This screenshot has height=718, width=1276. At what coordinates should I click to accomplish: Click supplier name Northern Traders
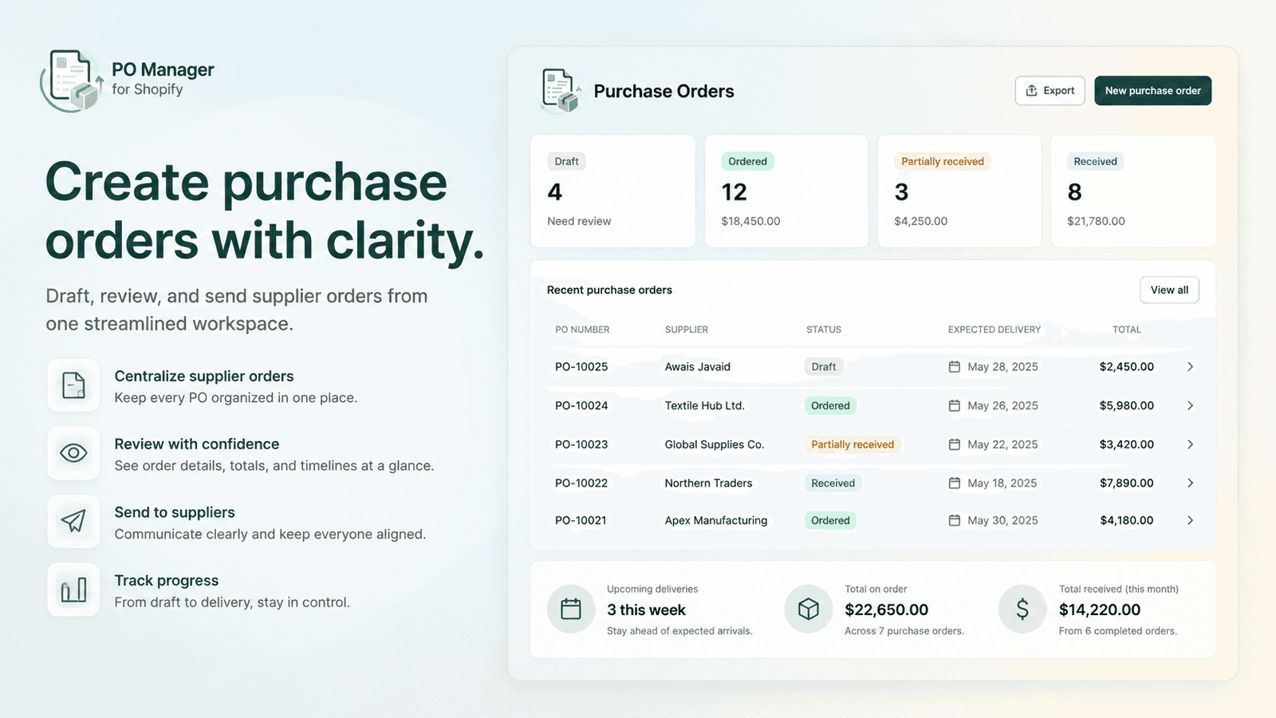[708, 483]
